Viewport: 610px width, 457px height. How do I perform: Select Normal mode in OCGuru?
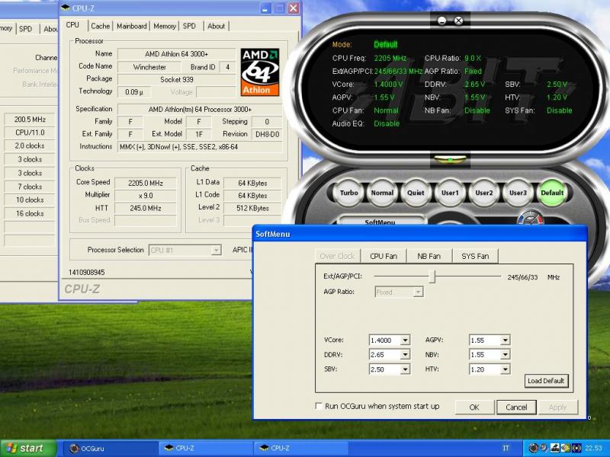382,193
